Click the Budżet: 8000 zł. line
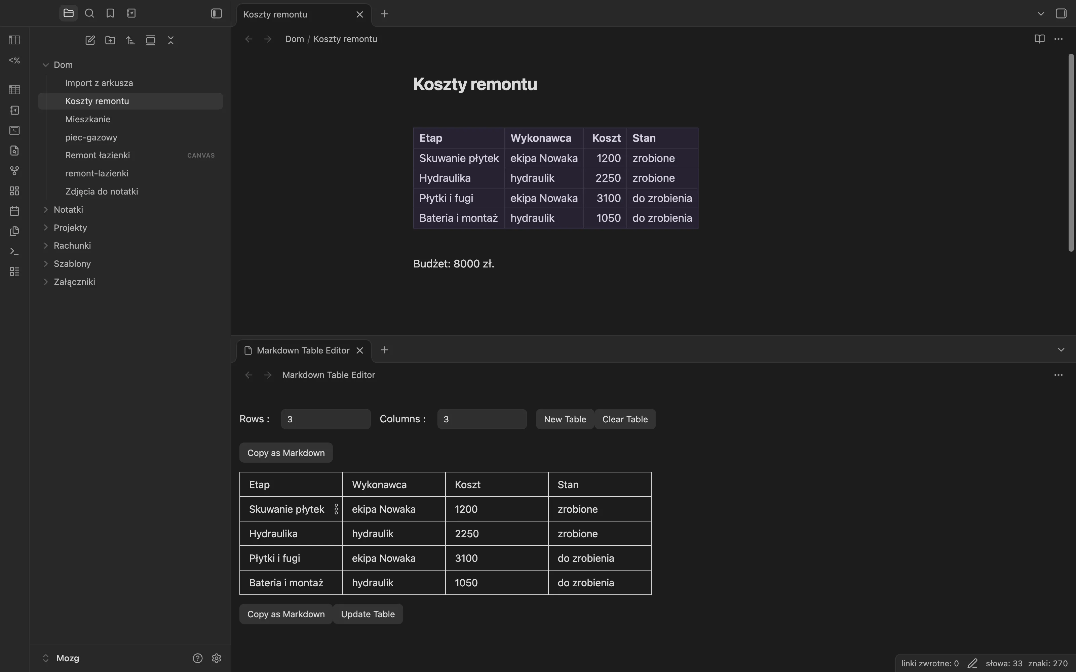1076x672 pixels. pos(454,264)
